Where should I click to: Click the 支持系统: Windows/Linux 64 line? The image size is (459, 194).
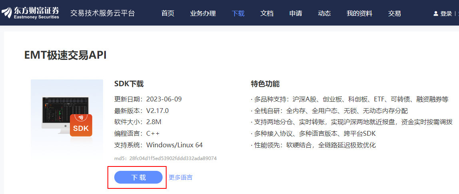(158, 145)
